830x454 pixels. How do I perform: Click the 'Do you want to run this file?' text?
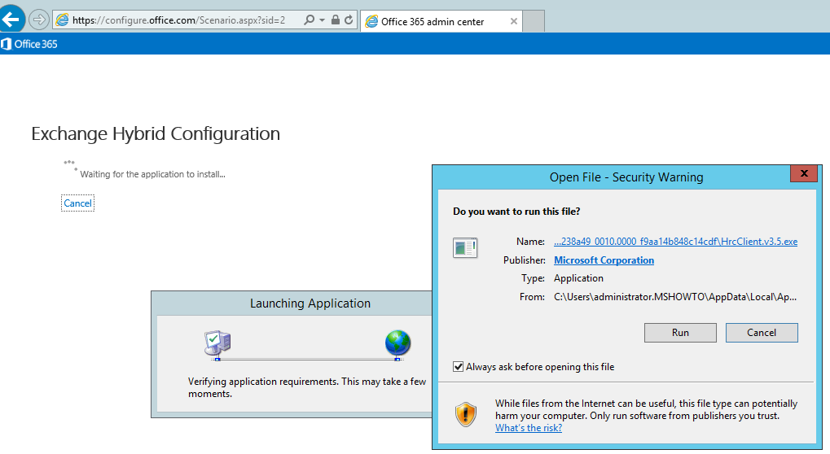(x=516, y=212)
